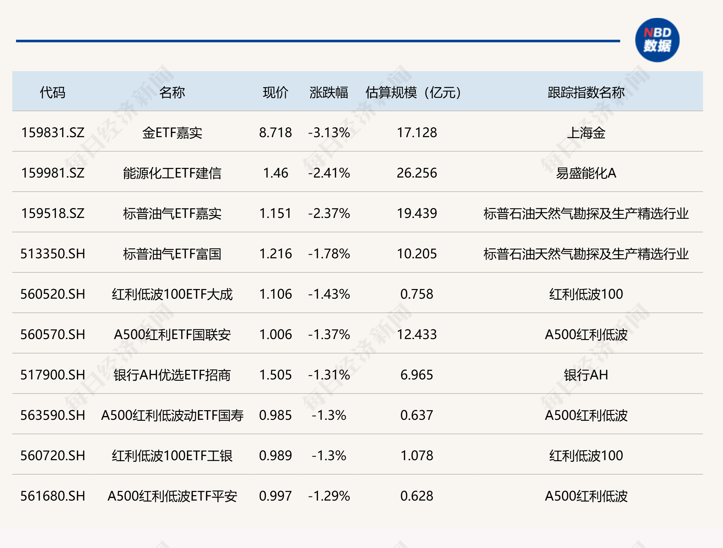Select the index name 上海金
723x548 pixels.
click(x=586, y=133)
